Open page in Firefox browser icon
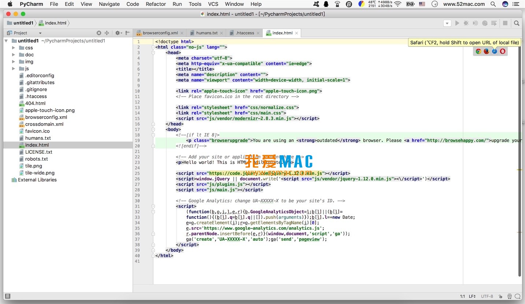525x304 pixels. coord(487,51)
